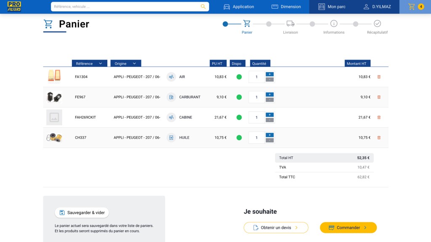Click the CARBURANT fuel filter icon

coord(171,97)
